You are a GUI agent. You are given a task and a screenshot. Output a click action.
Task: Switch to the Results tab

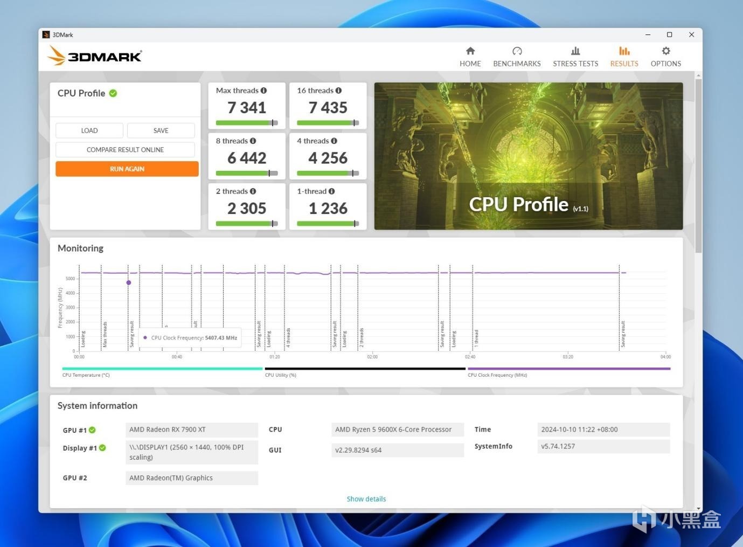(x=624, y=57)
